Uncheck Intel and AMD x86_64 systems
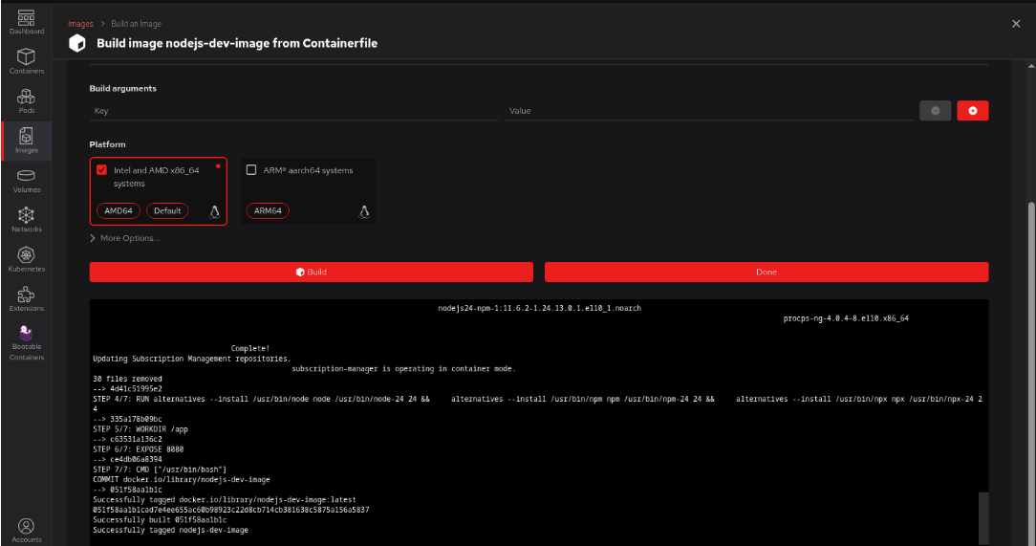The height and width of the screenshot is (546, 1036). pos(101,170)
